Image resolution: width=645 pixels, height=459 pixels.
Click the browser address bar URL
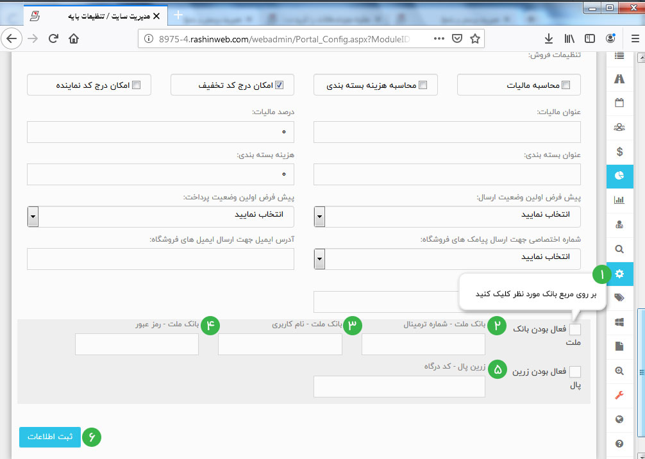pos(284,38)
